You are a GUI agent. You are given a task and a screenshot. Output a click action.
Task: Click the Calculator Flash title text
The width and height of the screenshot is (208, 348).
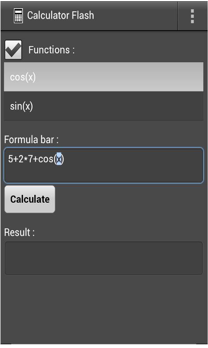[61, 16]
